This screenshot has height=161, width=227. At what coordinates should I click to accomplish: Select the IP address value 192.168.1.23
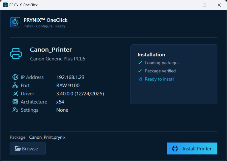(70, 77)
